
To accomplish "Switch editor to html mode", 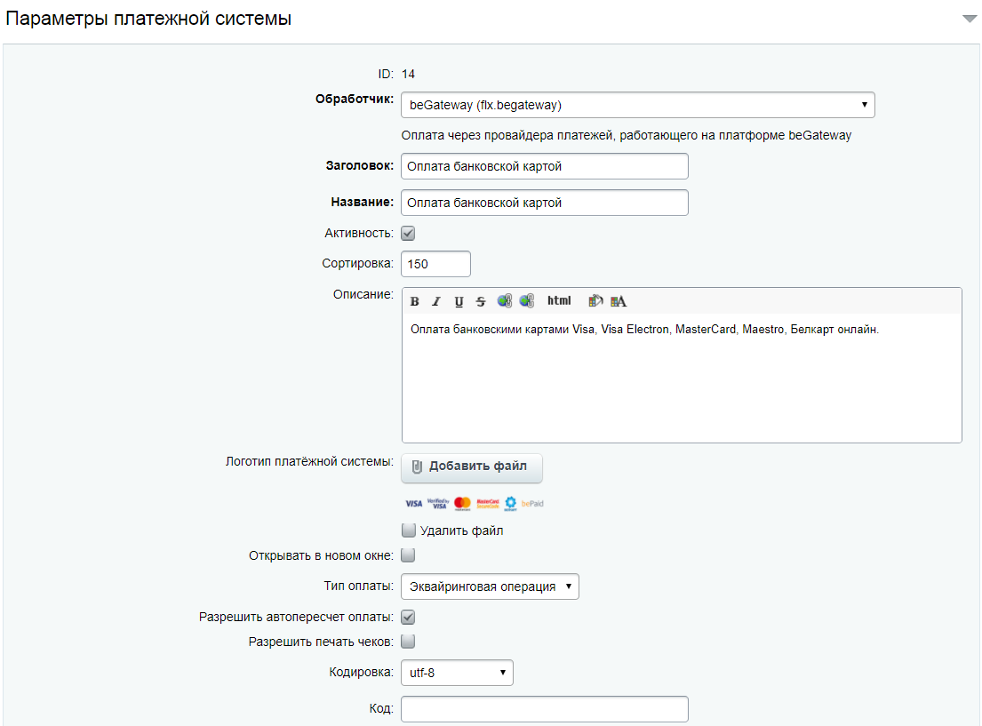I will pyautogui.click(x=559, y=300).
